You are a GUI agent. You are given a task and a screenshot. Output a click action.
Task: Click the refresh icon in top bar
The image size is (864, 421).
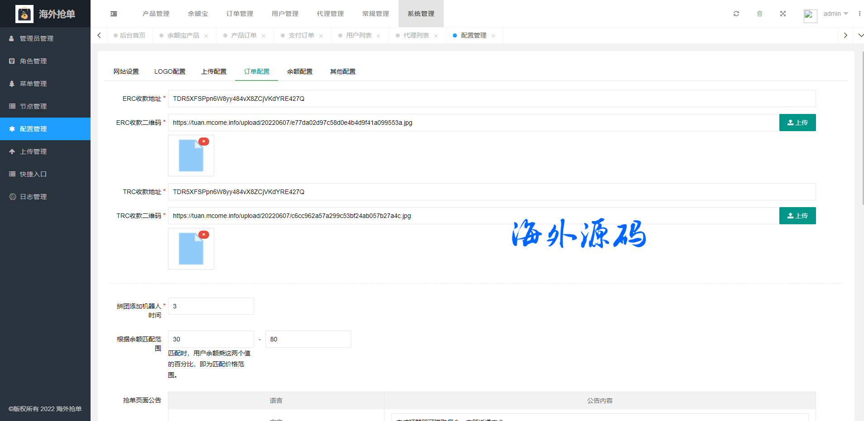click(736, 14)
